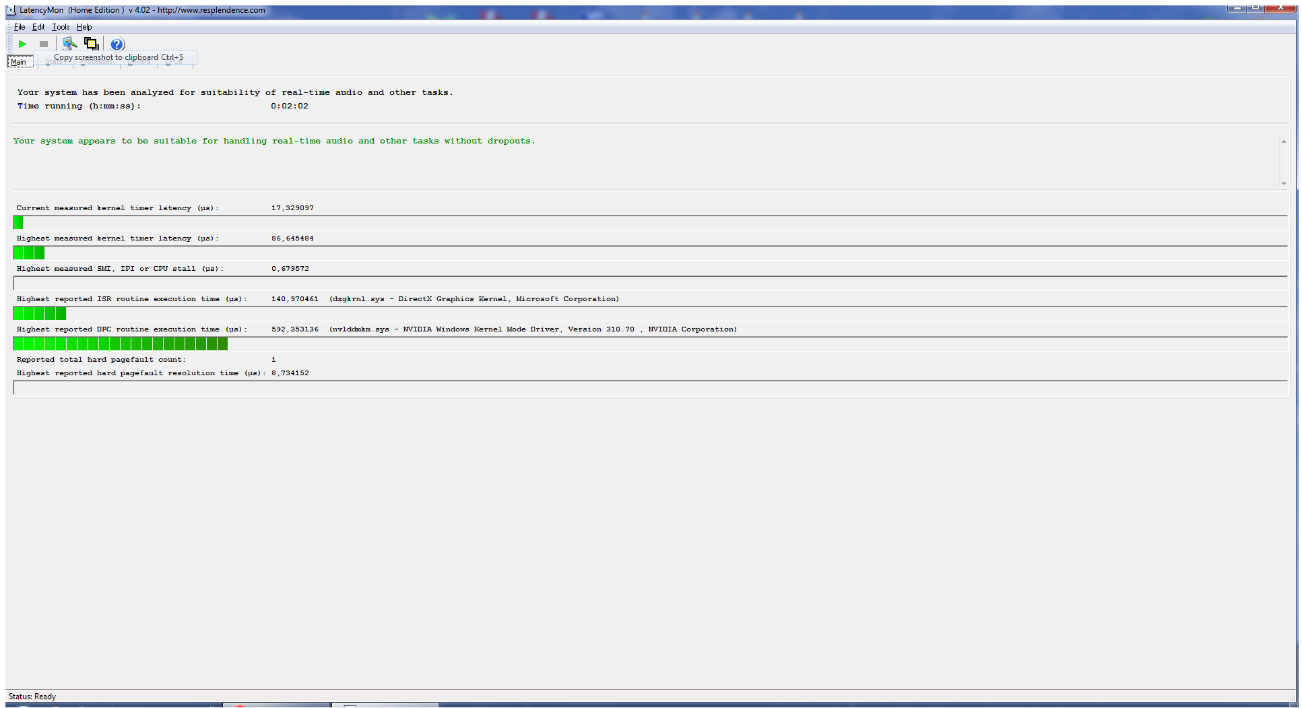Click the 'Highest reported ISR routine execution time' label
Image resolution: width=1302 pixels, height=708 pixels.
pos(132,298)
